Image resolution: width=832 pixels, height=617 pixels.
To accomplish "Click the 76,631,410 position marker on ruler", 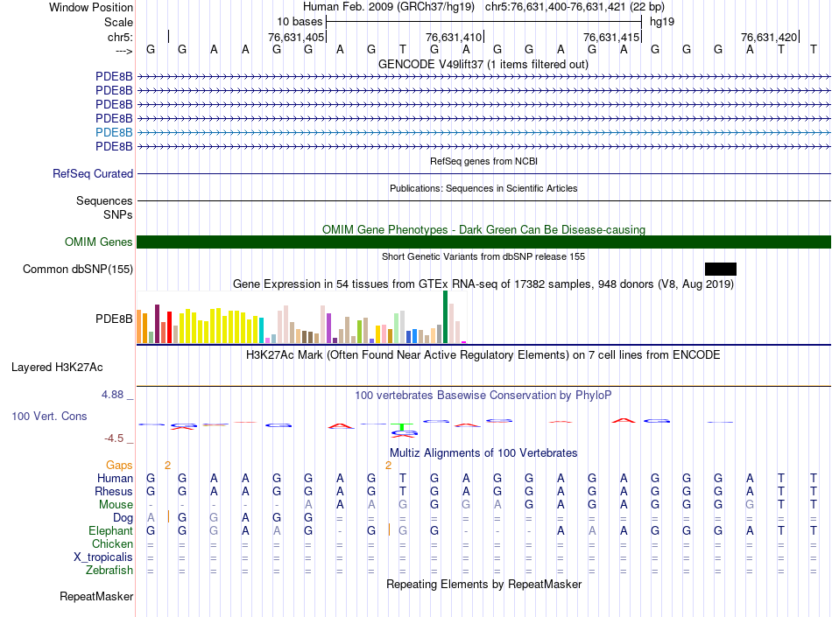I will click(454, 38).
